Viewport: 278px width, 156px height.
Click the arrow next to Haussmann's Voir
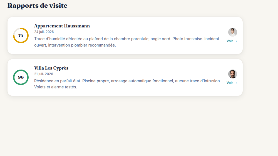[x=235, y=41]
